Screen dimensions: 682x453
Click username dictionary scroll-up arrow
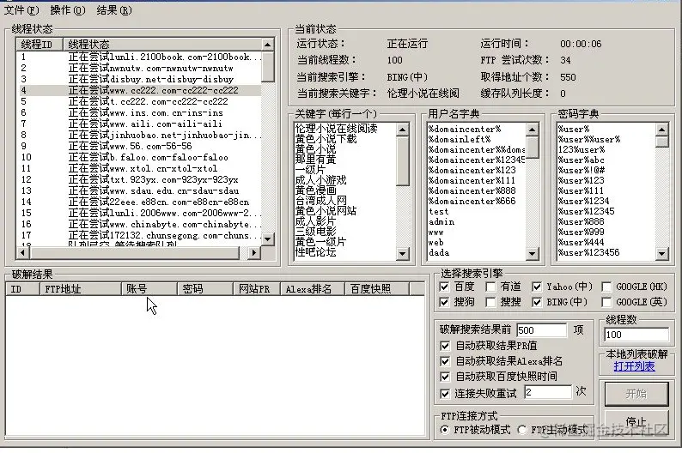click(533, 130)
